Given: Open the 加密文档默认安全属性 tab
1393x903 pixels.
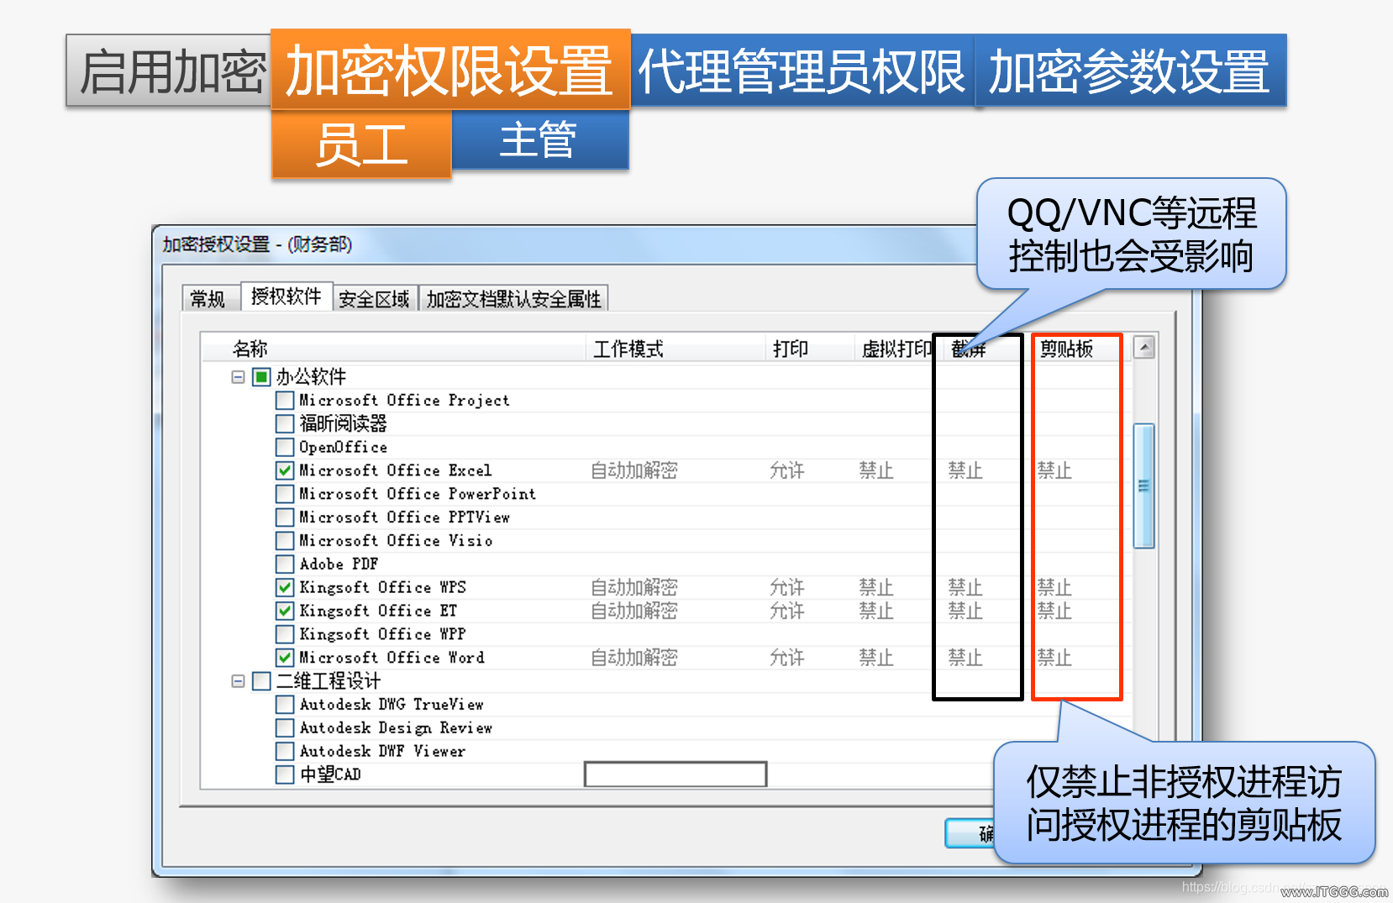Looking at the screenshot, I should click(x=513, y=299).
